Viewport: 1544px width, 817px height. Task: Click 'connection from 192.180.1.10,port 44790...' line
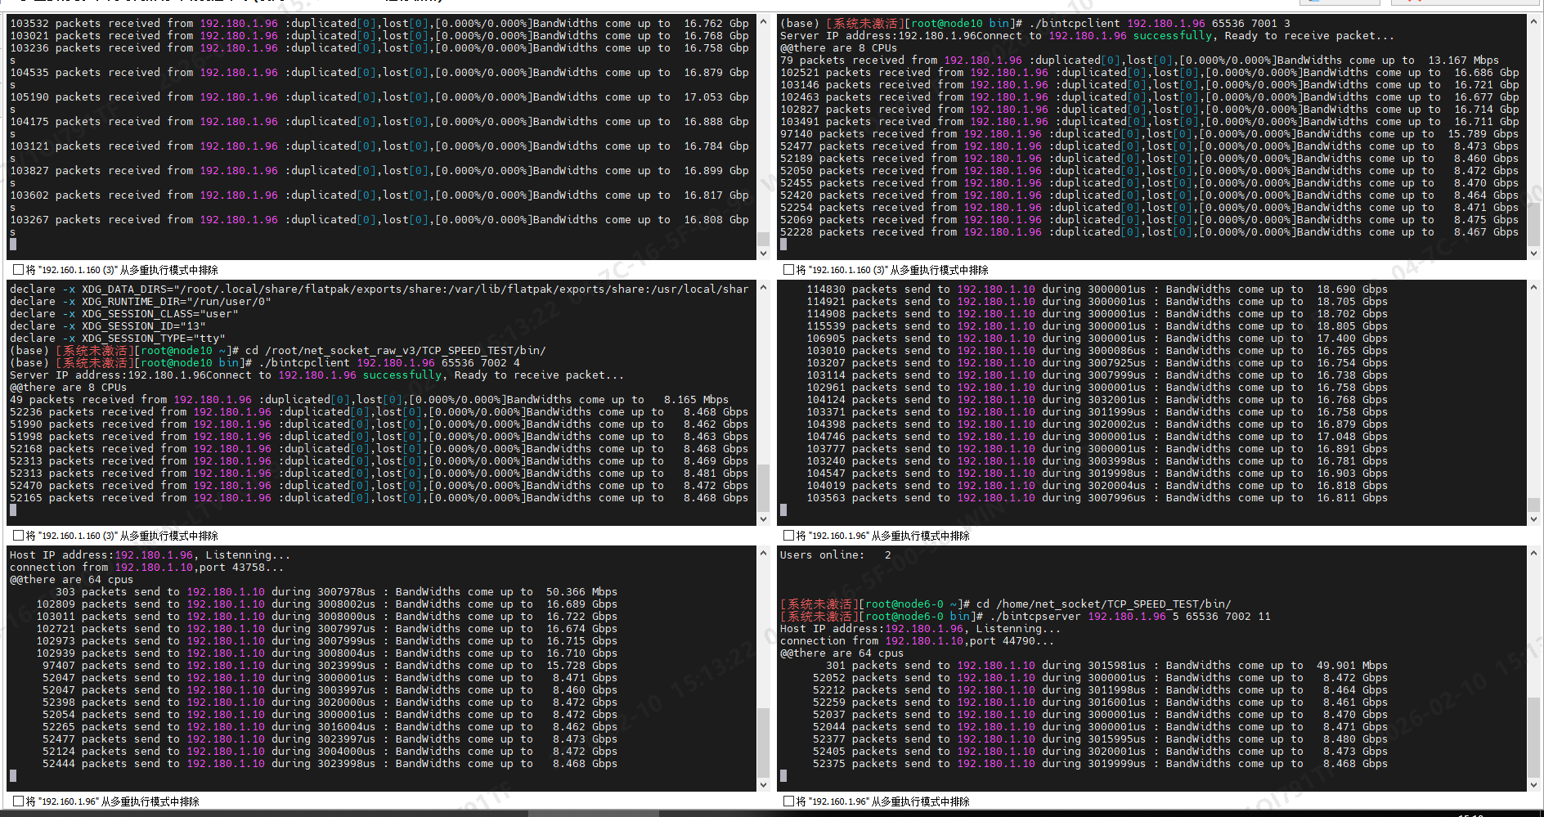918,641
